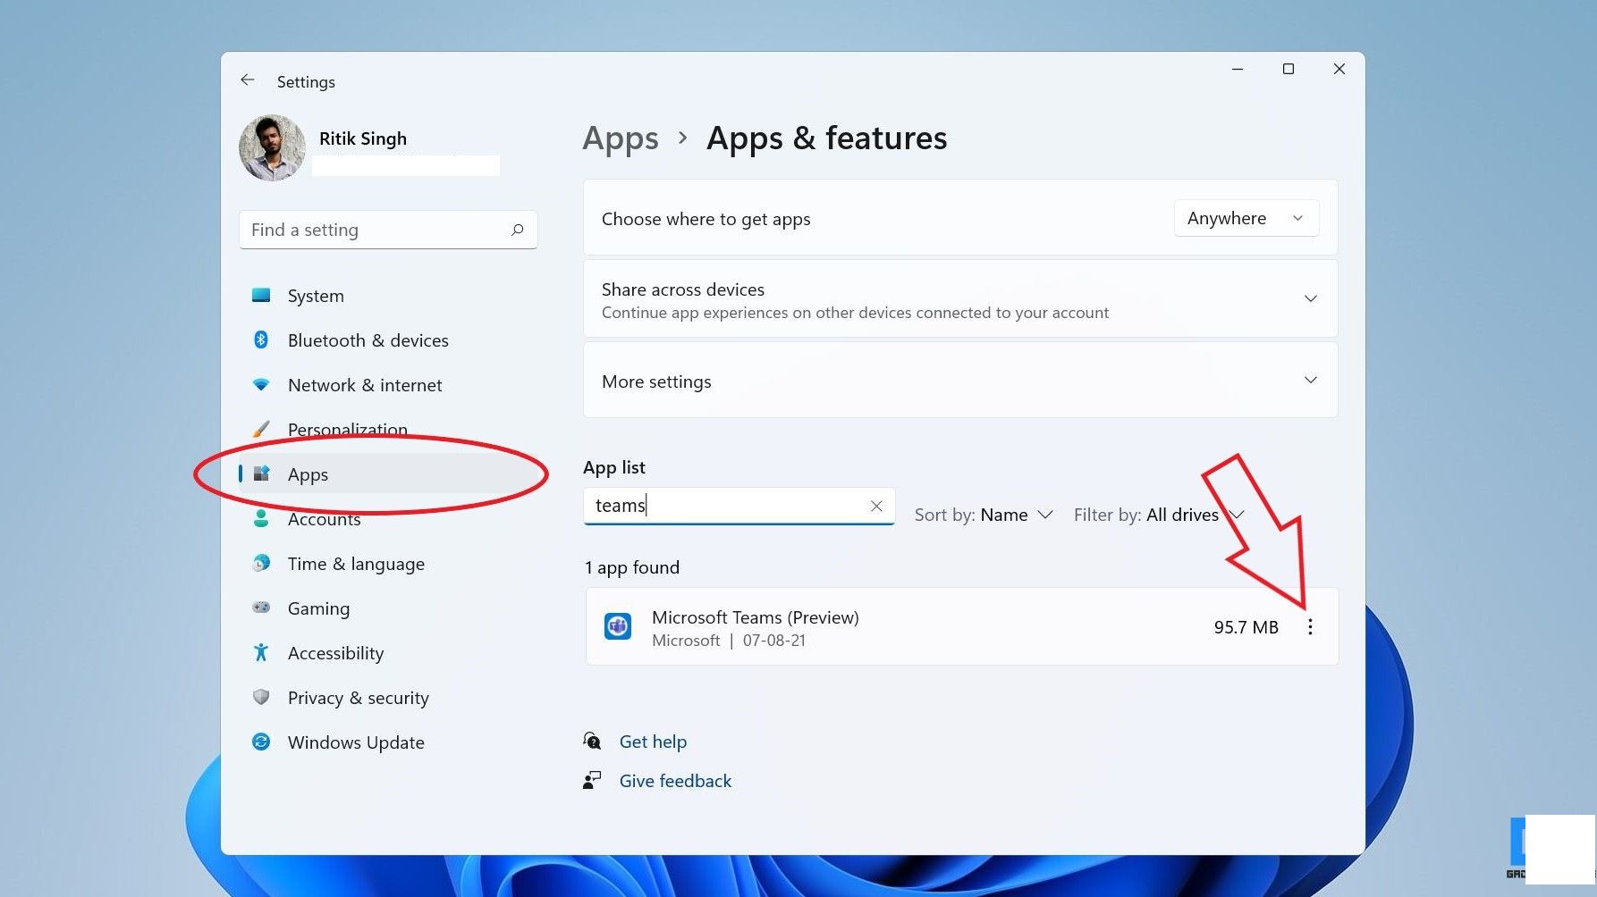Open Gaming settings label
This screenshot has width=1597, height=897.
(318, 608)
